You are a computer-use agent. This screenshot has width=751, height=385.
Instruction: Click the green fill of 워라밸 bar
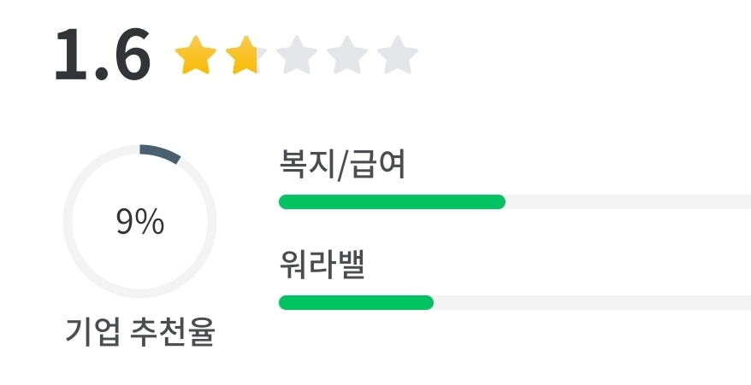pos(356,302)
